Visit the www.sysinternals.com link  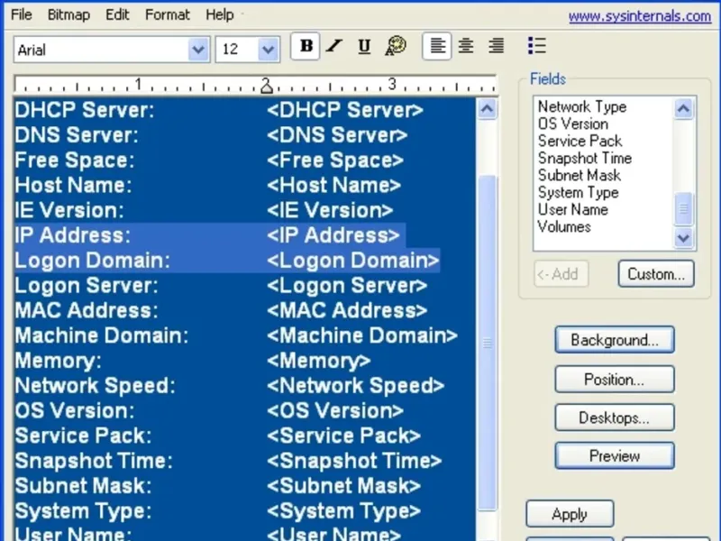pos(640,16)
